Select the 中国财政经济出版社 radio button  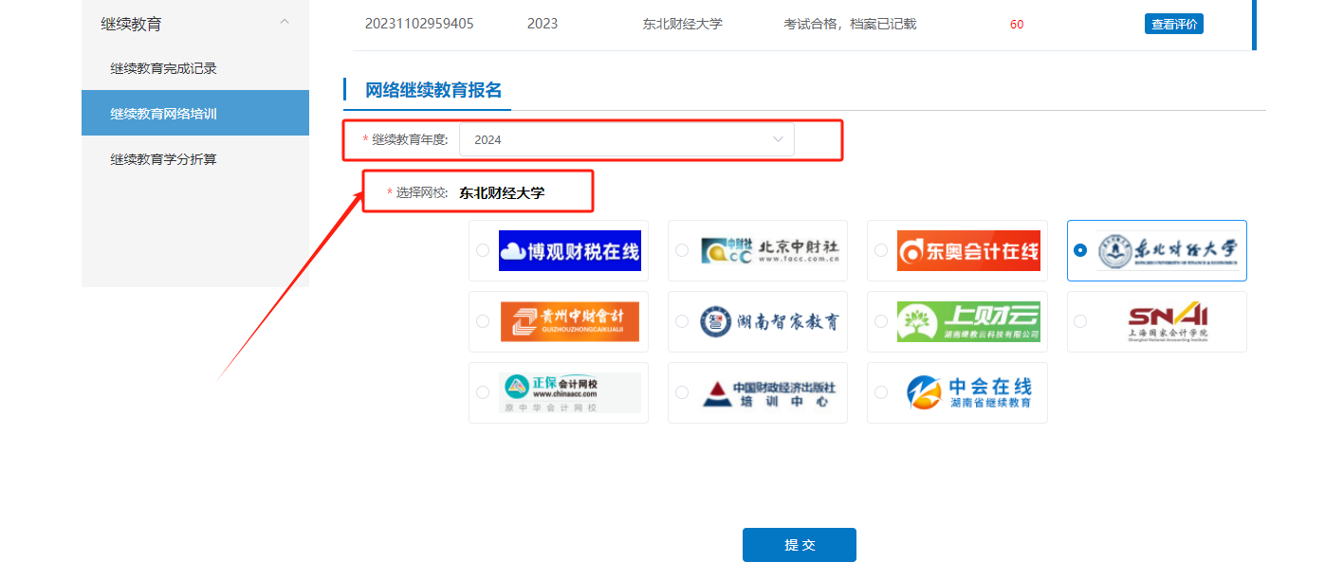682,392
